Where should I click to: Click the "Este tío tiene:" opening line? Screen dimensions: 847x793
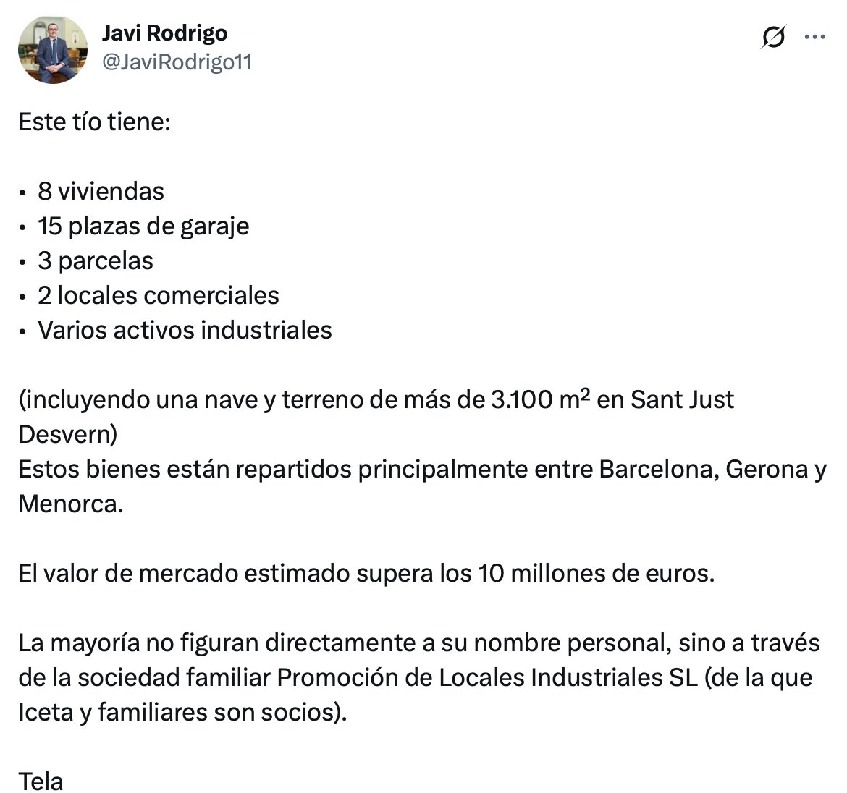coord(95,122)
